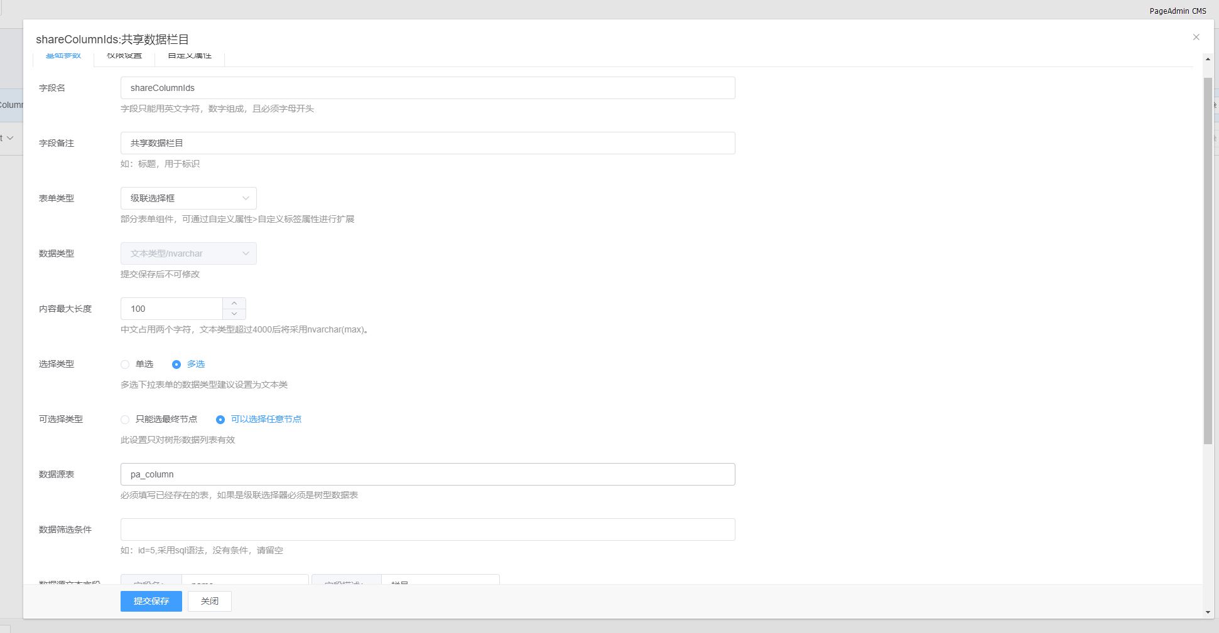
Task: Click the scroll-down arrow of the dialog scrollbar
Action: [x=1208, y=612]
